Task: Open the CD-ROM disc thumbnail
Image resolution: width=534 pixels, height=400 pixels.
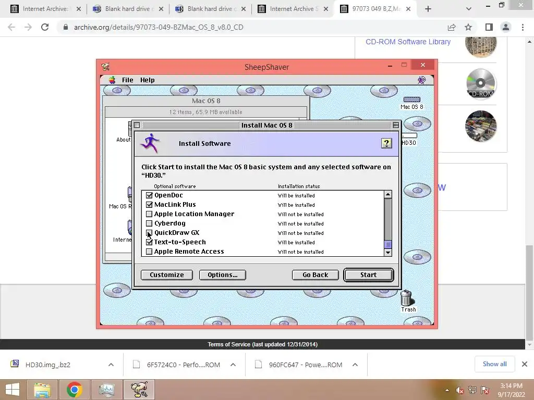Action: (480, 84)
